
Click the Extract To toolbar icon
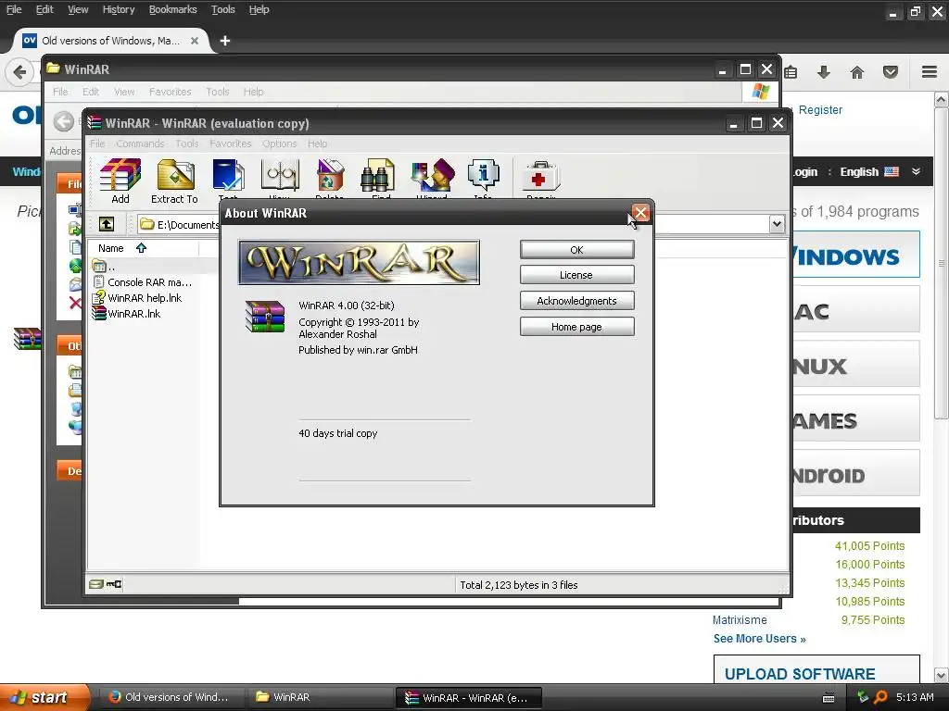(x=175, y=175)
